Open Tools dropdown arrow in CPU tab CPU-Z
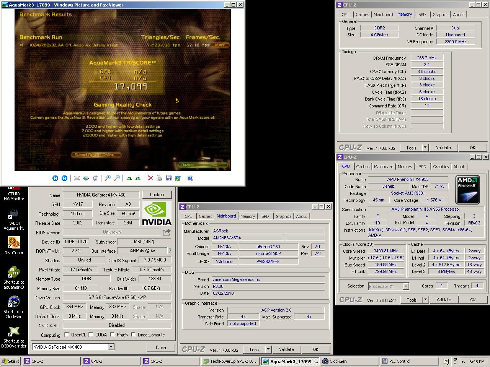 click(425, 300)
